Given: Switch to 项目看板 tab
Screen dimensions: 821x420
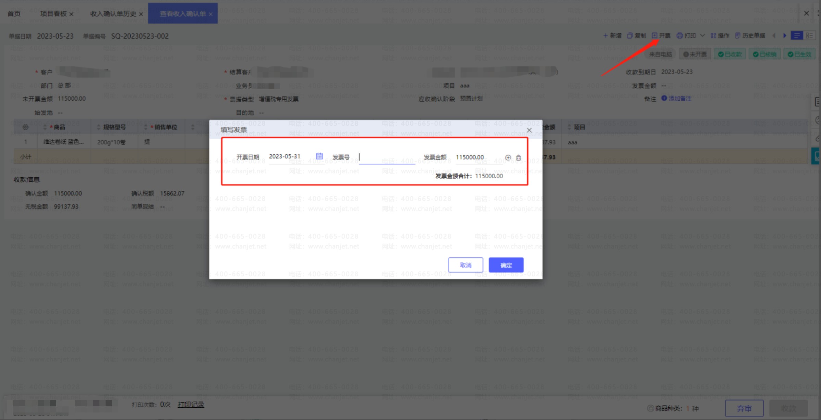Looking at the screenshot, I should pyautogui.click(x=53, y=14).
